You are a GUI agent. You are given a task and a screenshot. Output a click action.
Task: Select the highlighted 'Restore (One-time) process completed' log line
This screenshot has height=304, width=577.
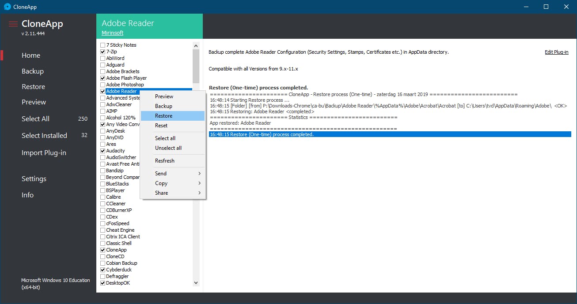390,134
